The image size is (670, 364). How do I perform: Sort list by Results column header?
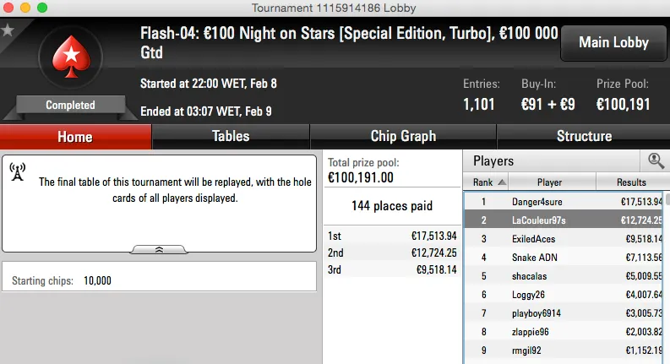(631, 182)
